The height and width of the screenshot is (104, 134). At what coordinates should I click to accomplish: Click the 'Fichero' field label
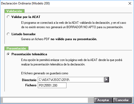[31, 85]
